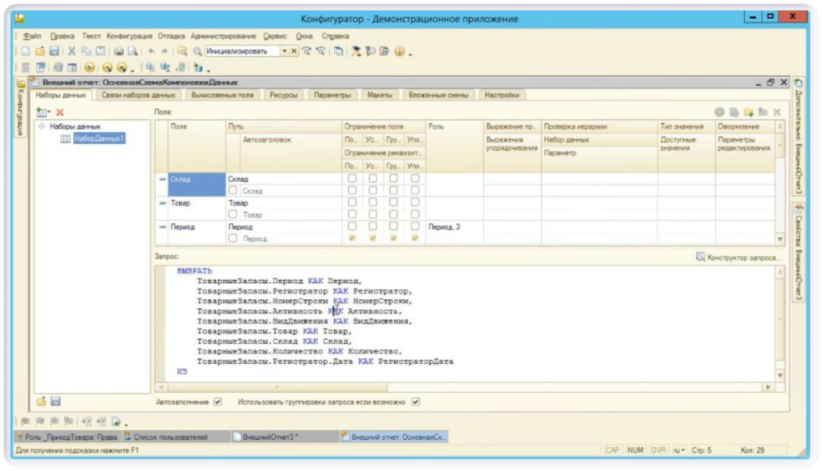
Task: Disable 'Использовать группировки запроса если возможно' checkbox
Action: 416,402
